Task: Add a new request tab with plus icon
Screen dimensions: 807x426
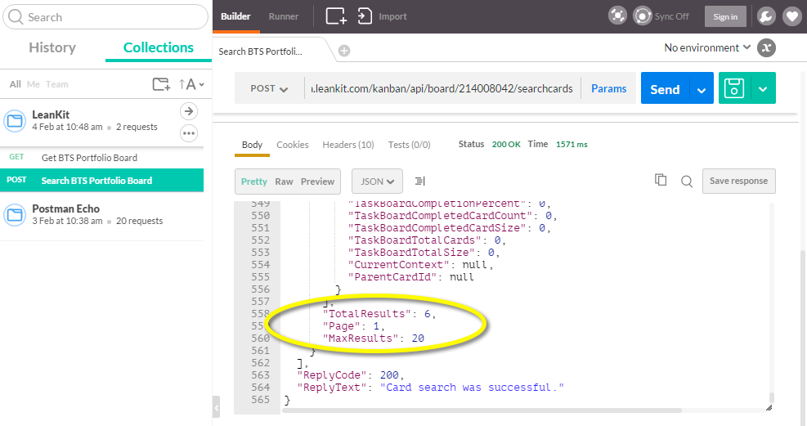Action: pyautogui.click(x=344, y=51)
